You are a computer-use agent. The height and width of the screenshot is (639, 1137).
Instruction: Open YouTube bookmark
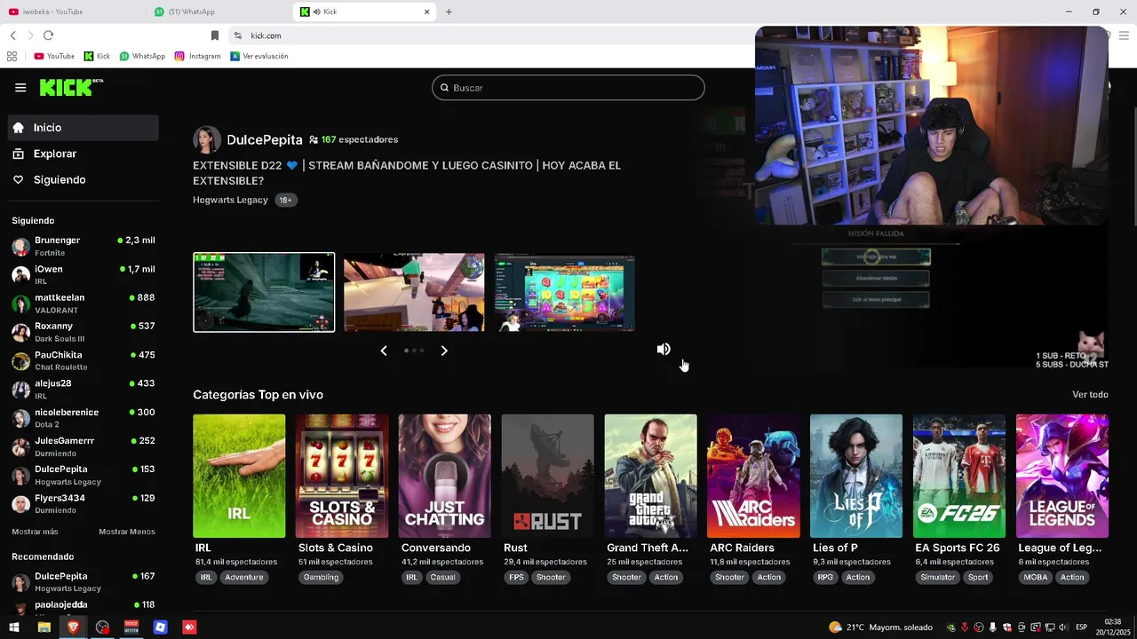click(54, 56)
